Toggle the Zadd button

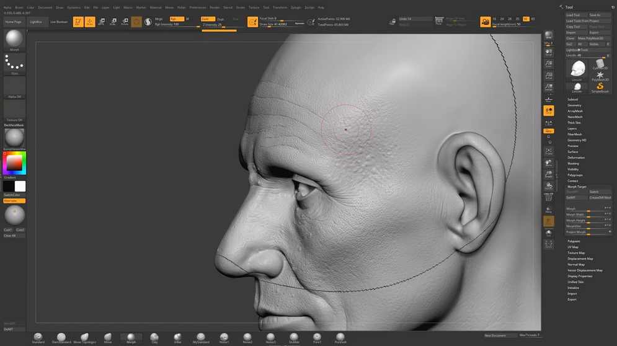(208, 19)
